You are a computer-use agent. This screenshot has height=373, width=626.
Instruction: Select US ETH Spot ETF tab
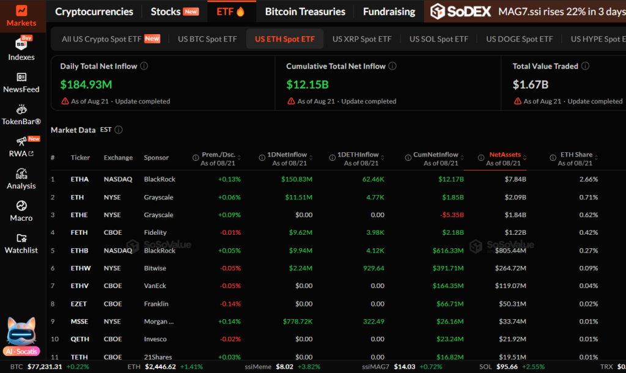coord(285,39)
